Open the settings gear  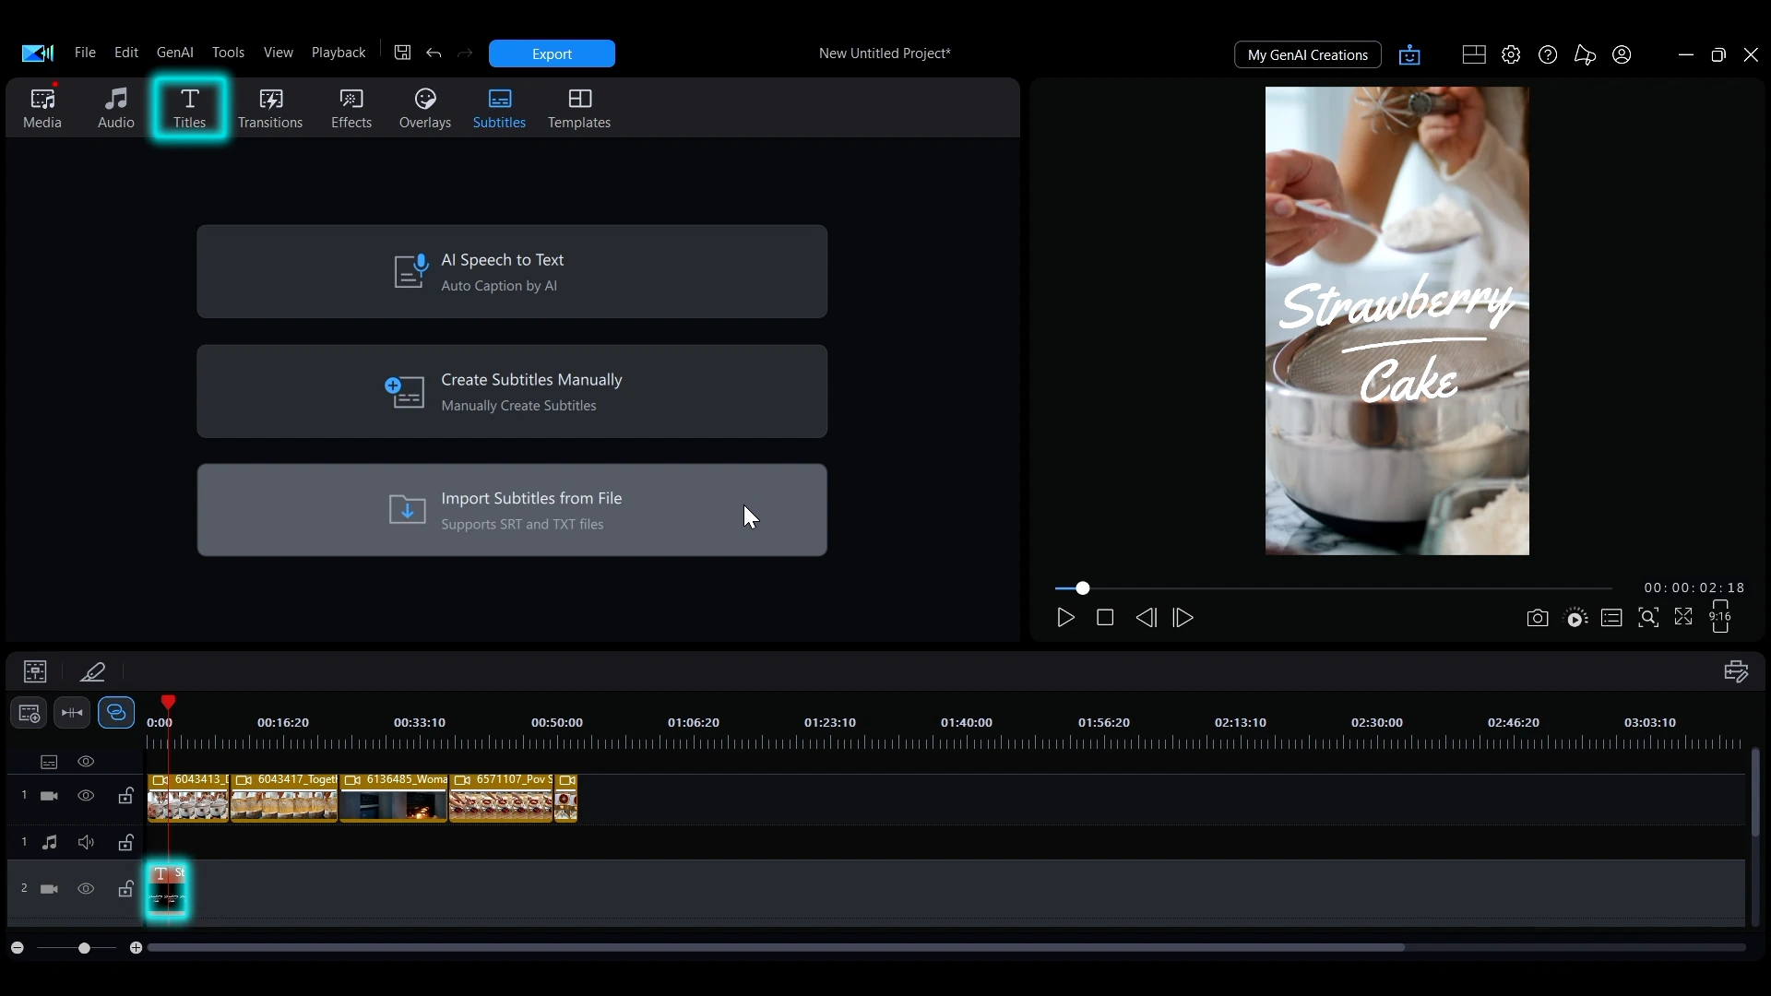point(1511,54)
